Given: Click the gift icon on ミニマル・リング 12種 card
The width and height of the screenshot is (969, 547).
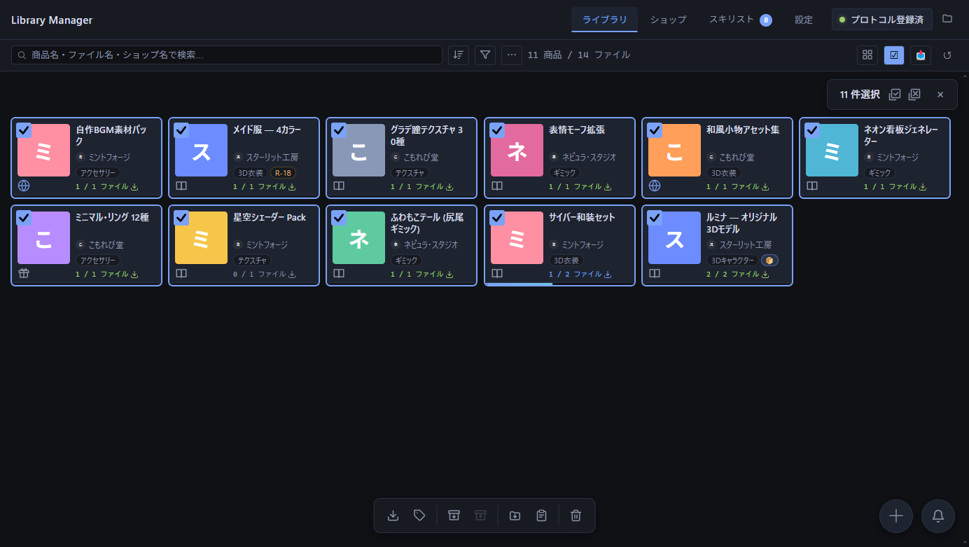Looking at the screenshot, I should [x=24, y=273].
